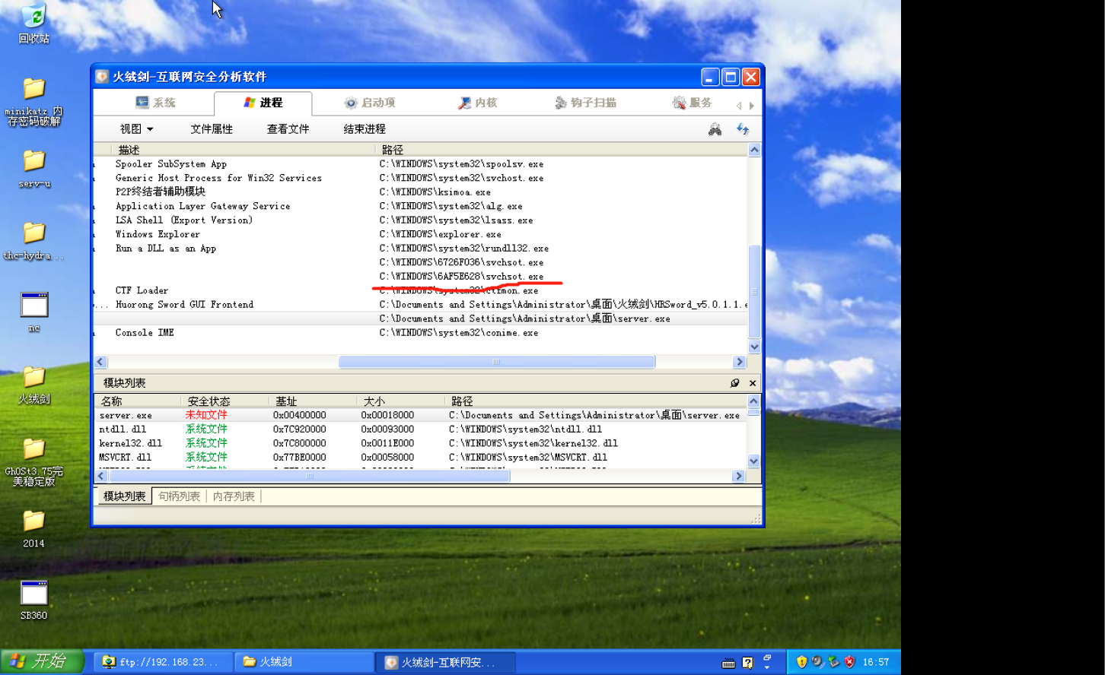Screen dimensions: 1105x675
Task: Open the 火绒剑 folder taskbar button
Action: pyautogui.click(x=304, y=662)
